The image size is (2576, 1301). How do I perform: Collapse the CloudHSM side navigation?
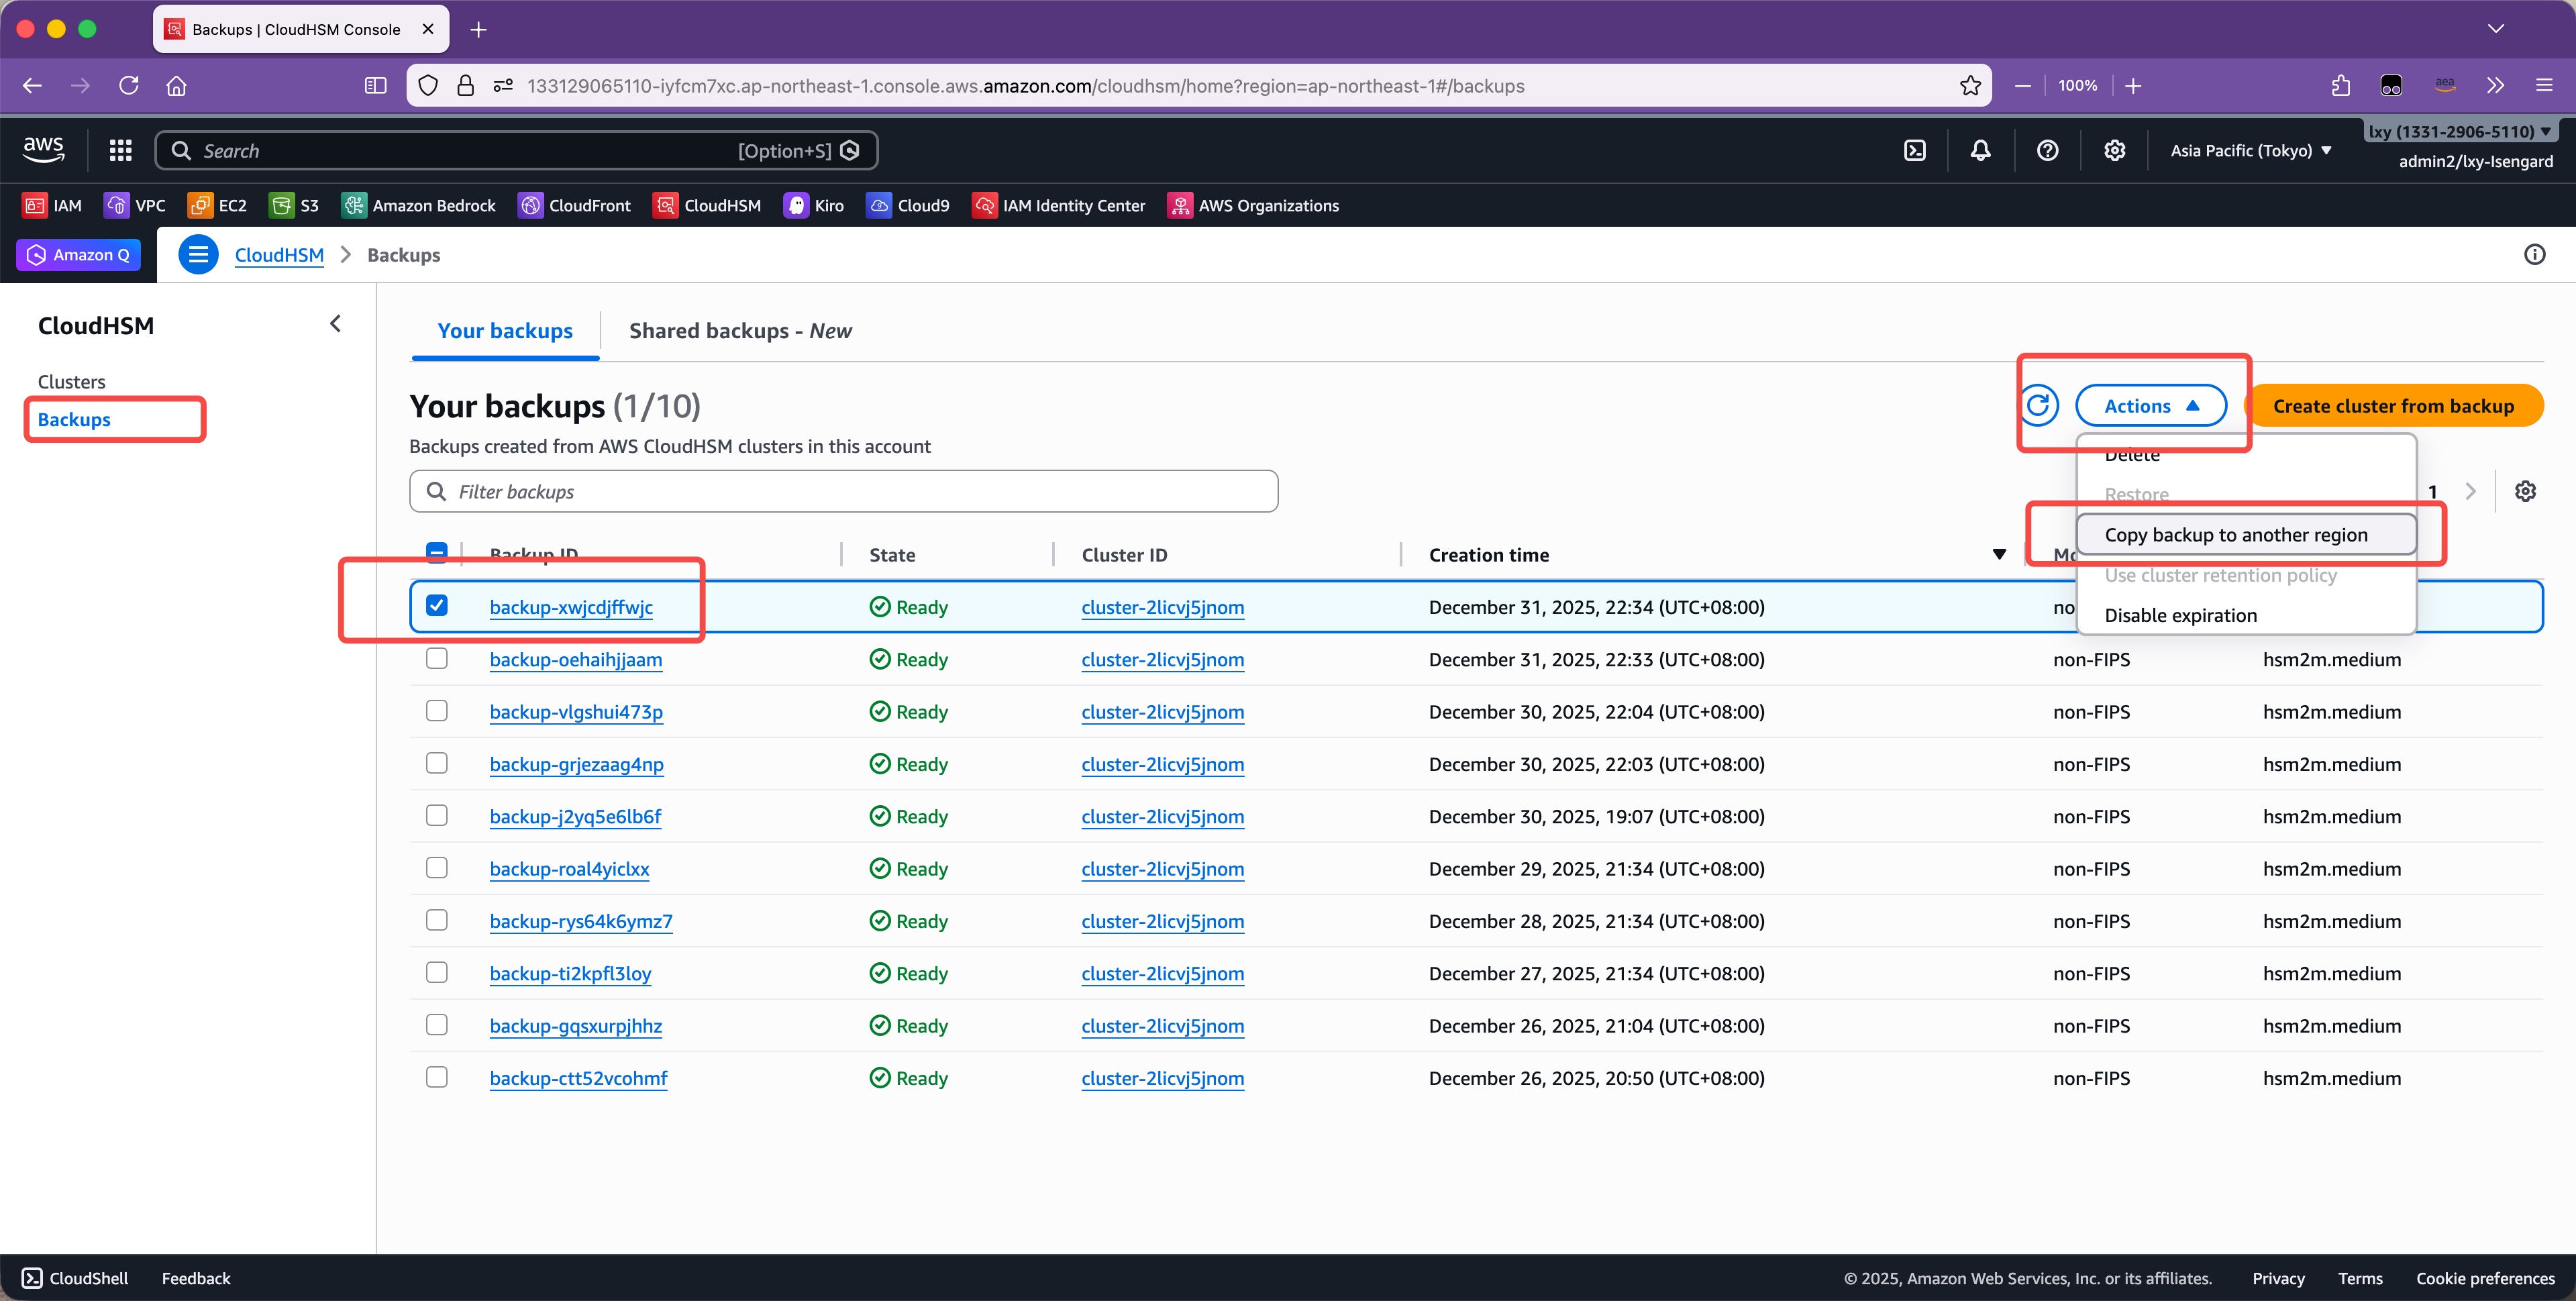pyautogui.click(x=336, y=324)
